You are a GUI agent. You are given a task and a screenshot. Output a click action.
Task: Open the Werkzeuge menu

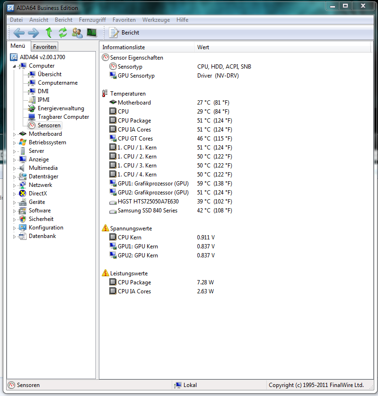[156, 20]
